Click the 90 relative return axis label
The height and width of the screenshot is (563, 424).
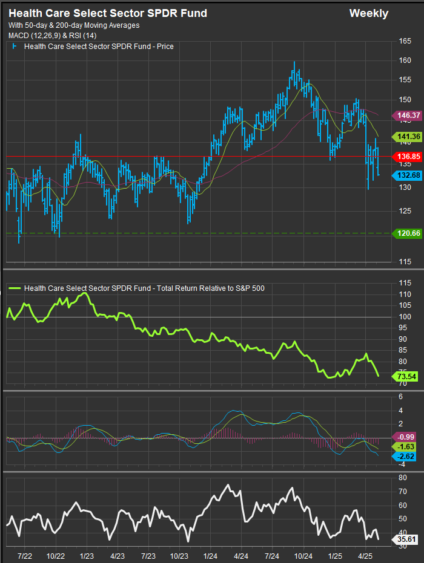[x=403, y=339]
